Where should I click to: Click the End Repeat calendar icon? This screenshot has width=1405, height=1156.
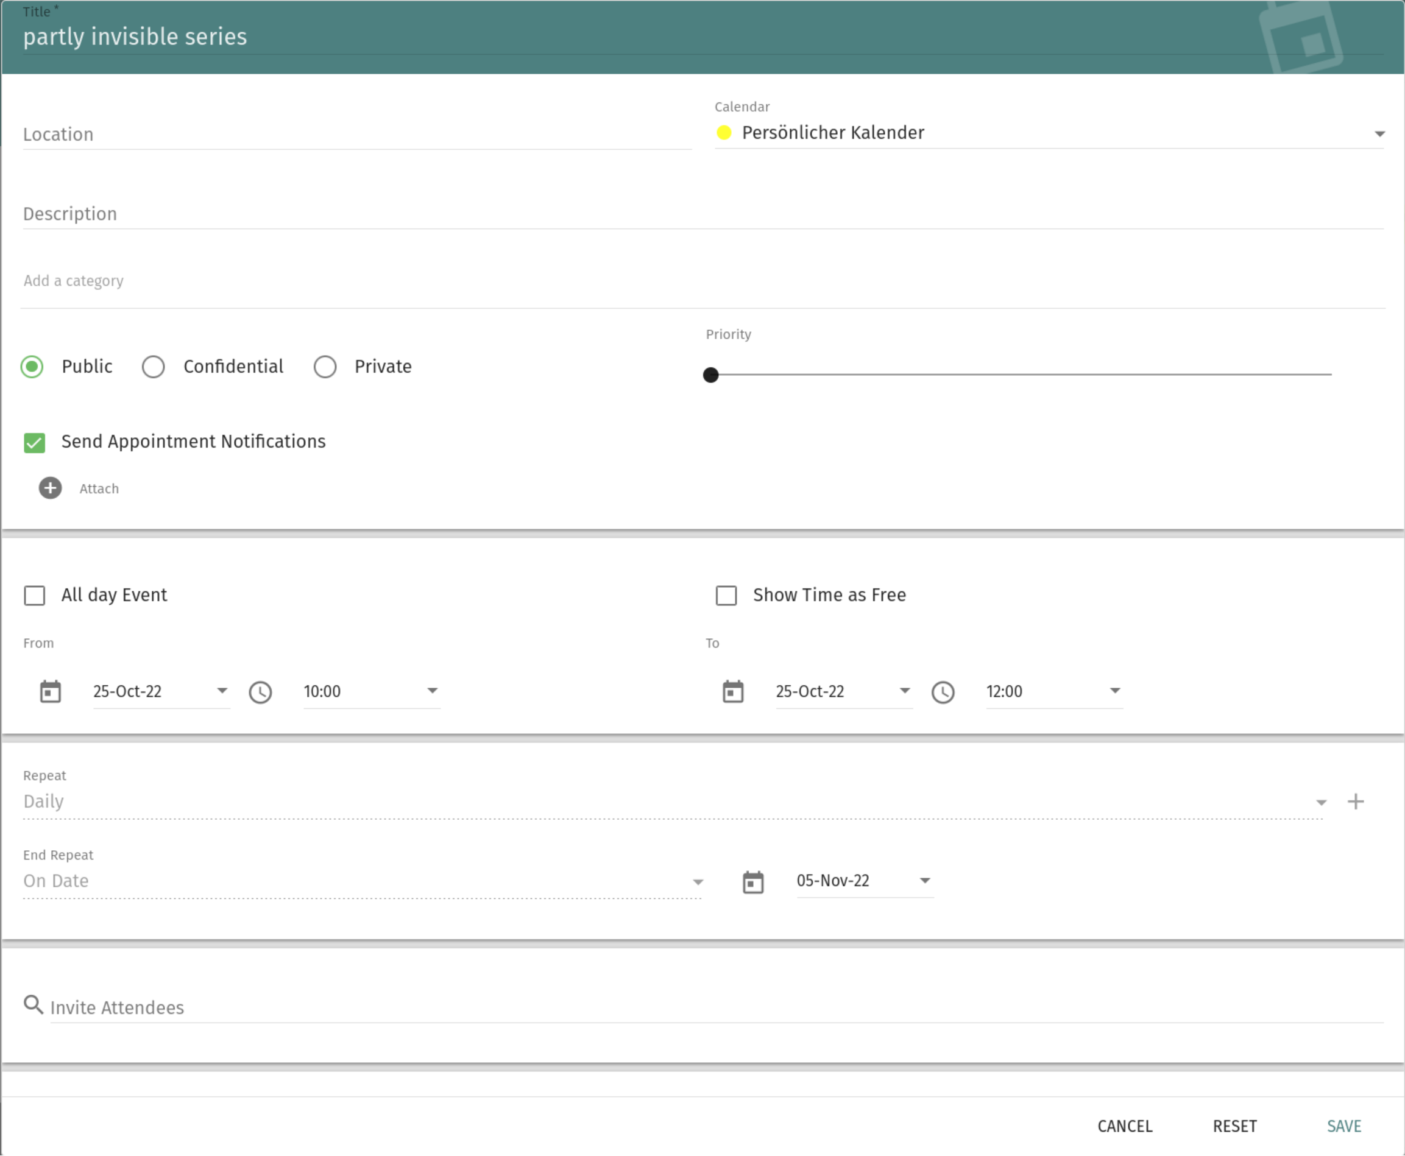pos(753,882)
